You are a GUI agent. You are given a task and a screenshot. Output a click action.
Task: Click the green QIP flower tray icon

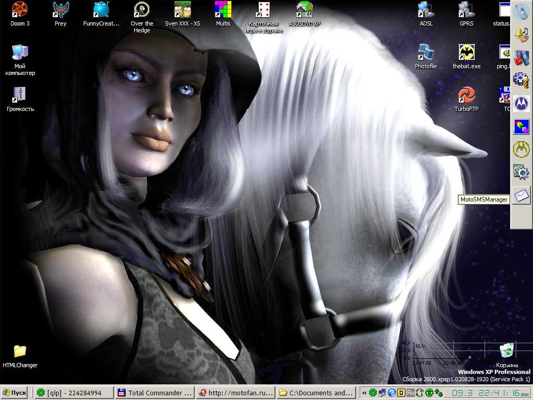(373, 393)
